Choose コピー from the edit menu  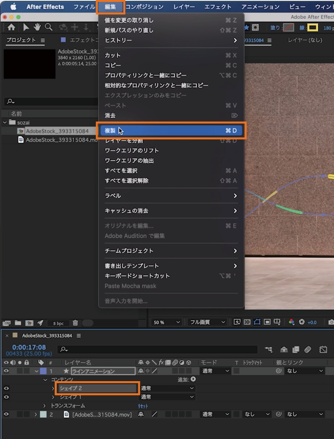pos(171,65)
